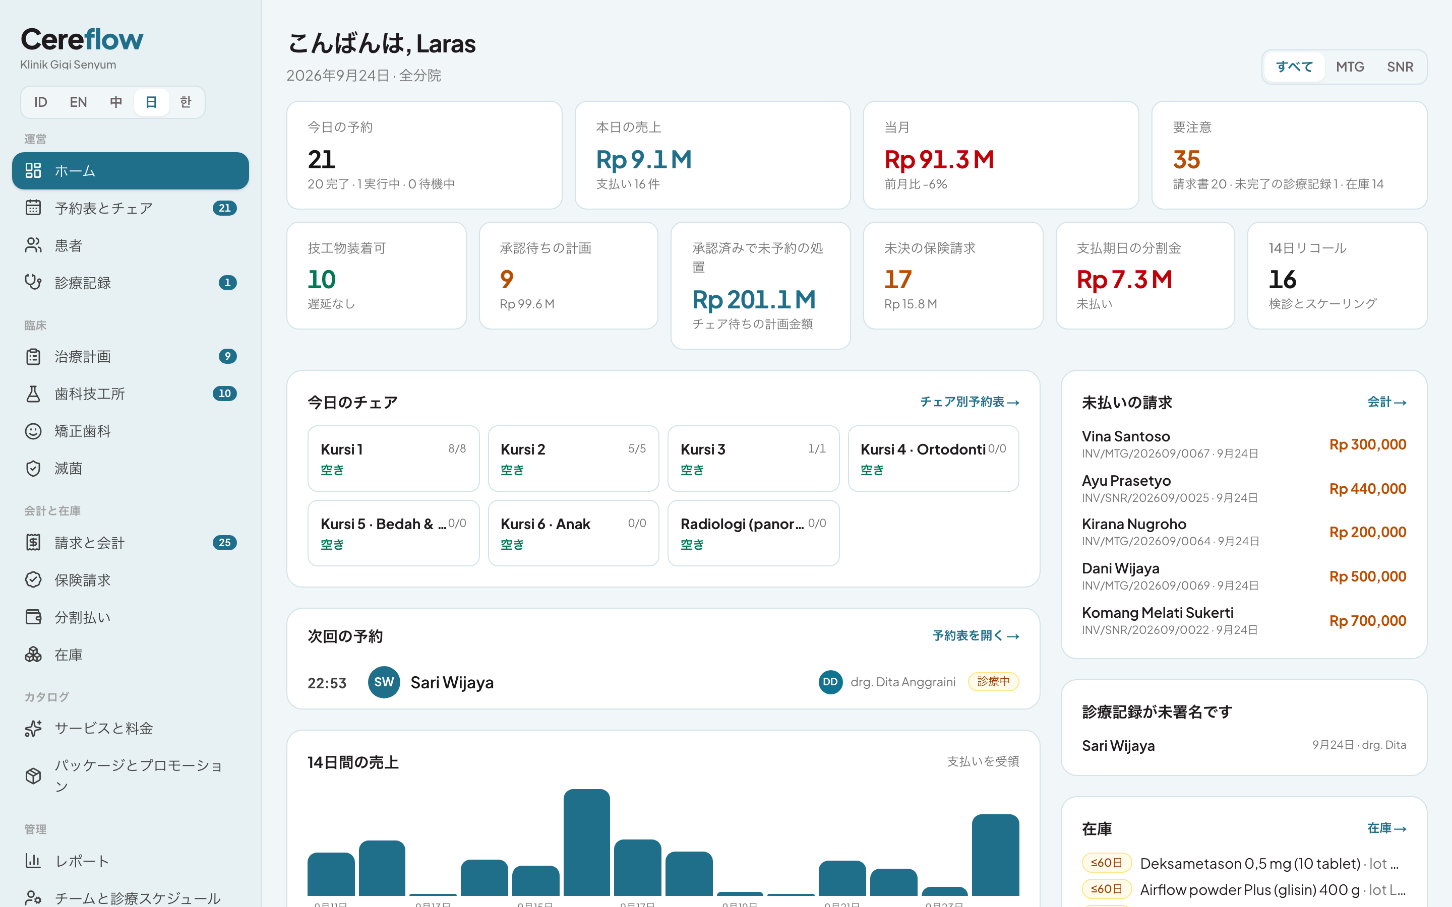Image resolution: width=1452 pixels, height=907 pixels.
Task: Click the check badge icon for 保険請求
Action: pyautogui.click(x=33, y=580)
